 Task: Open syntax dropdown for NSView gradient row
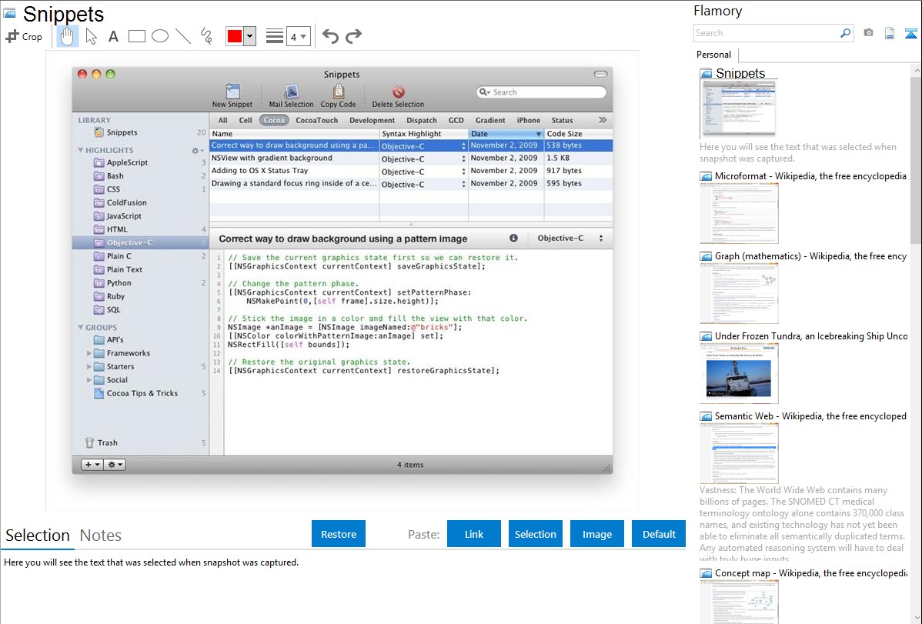[463, 159]
